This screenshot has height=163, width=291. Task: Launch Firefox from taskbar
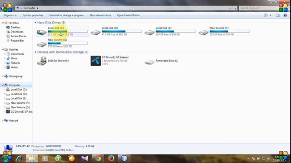coord(111,158)
